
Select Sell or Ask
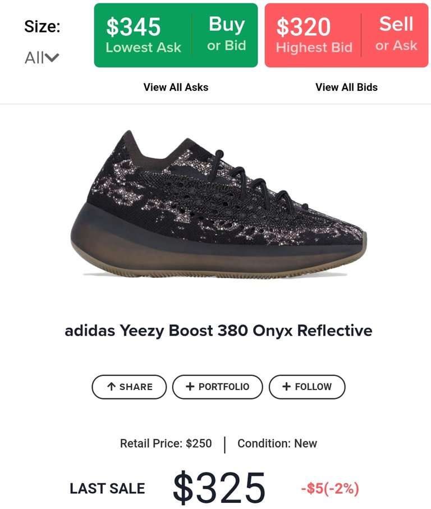point(396,34)
